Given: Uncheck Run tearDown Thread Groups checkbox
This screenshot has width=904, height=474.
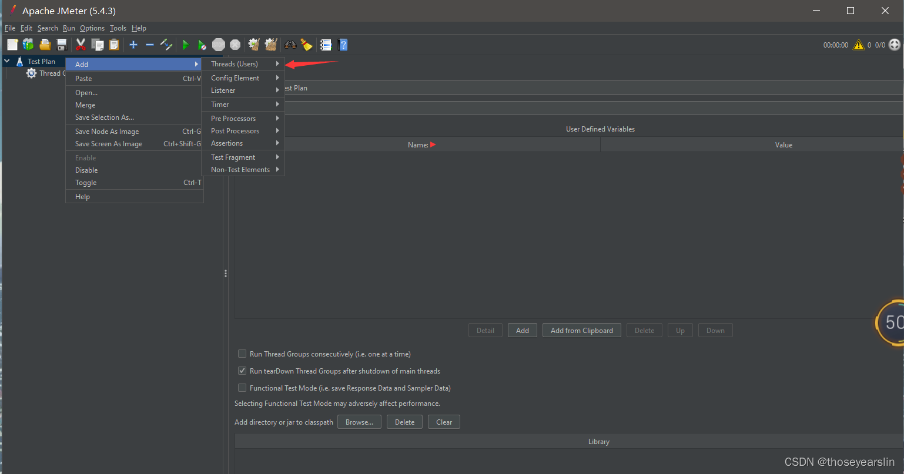Looking at the screenshot, I should 242,371.
